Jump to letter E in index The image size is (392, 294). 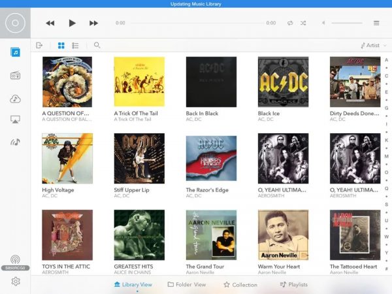[387, 92]
